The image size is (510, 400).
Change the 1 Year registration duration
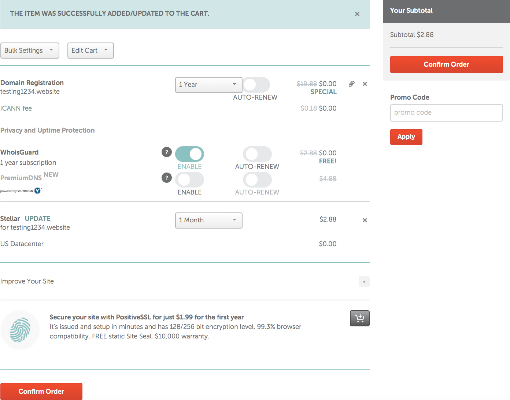209,85
